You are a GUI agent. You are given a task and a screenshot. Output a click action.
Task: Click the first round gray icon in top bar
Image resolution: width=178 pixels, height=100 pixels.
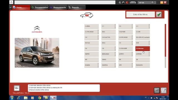(x=120, y=2)
